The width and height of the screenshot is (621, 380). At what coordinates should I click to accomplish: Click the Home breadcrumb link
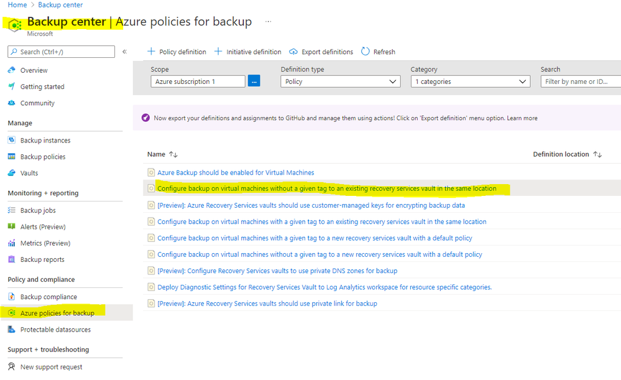point(17,5)
